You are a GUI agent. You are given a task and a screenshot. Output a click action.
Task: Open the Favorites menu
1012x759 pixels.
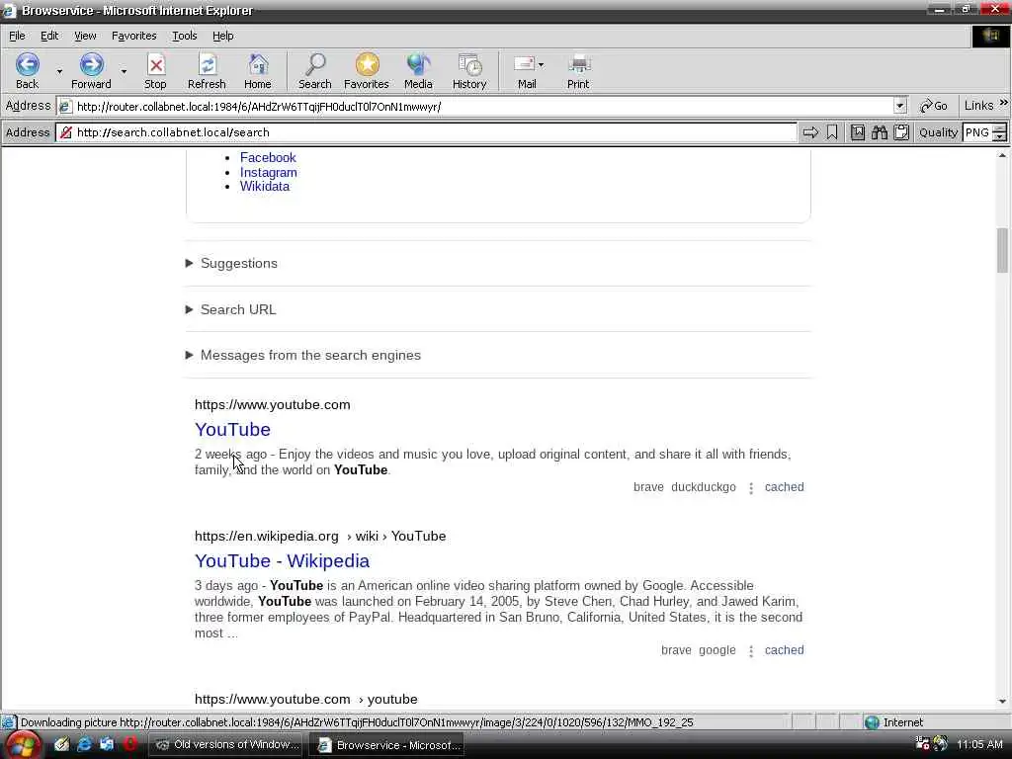tap(133, 37)
